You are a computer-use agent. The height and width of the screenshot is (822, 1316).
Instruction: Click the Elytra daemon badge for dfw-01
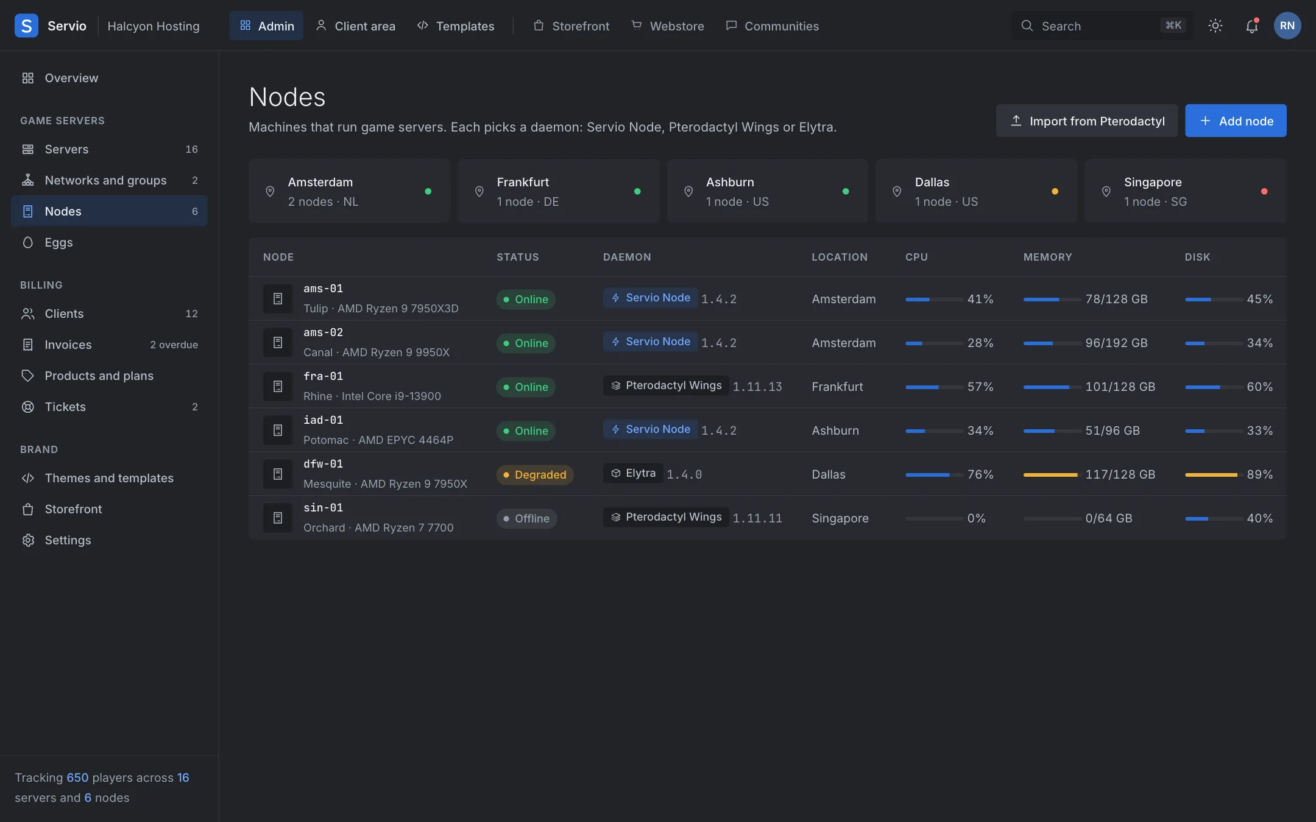[x=633, y=473]
